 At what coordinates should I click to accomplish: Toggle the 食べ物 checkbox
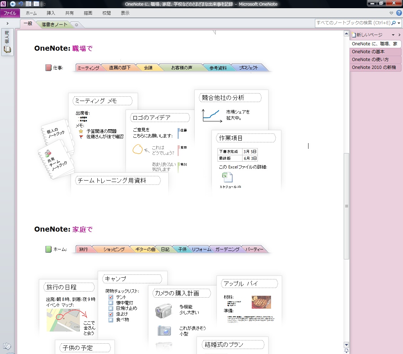click(x=111, y=320)
